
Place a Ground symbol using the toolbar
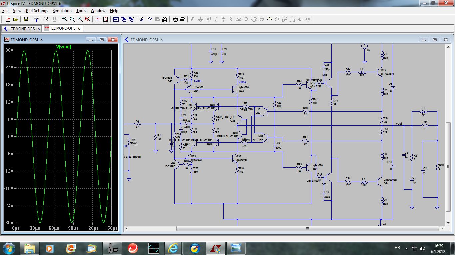(x=200, y=19)
